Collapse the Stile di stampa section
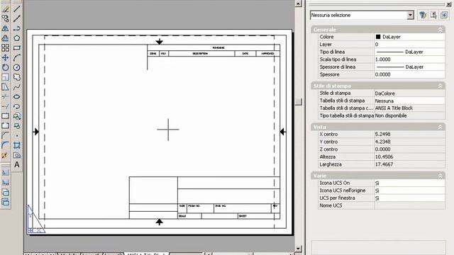This screenshot has width=454, height=255. [440, 86]
